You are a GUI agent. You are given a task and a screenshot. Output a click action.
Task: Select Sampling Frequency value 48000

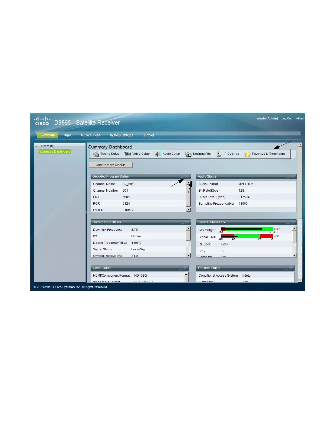click(x=243, y=204)
